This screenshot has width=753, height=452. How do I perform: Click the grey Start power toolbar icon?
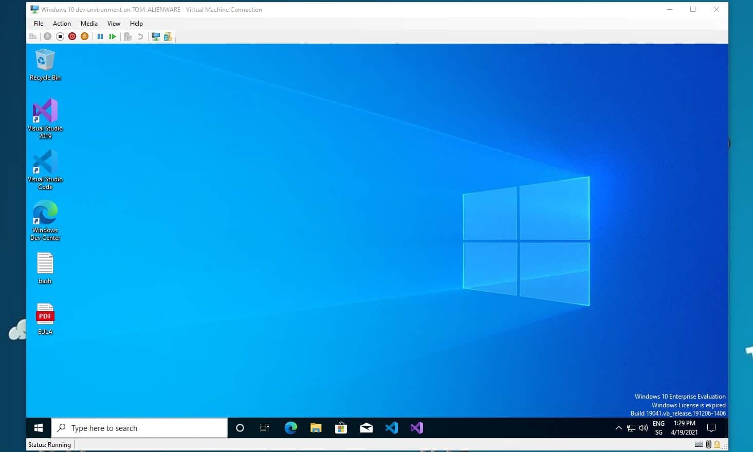pos(47,36)
